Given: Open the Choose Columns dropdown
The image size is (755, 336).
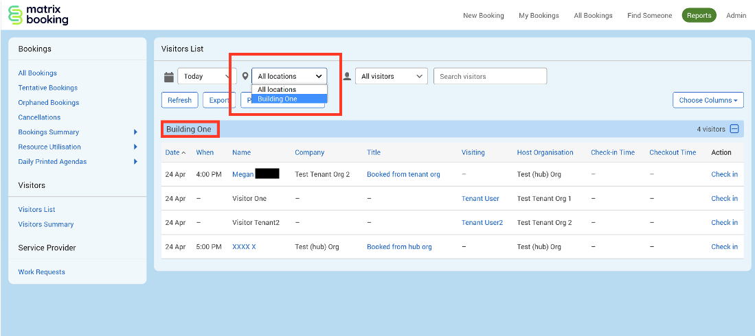Looking at the screenshot, I should (708, 100).
